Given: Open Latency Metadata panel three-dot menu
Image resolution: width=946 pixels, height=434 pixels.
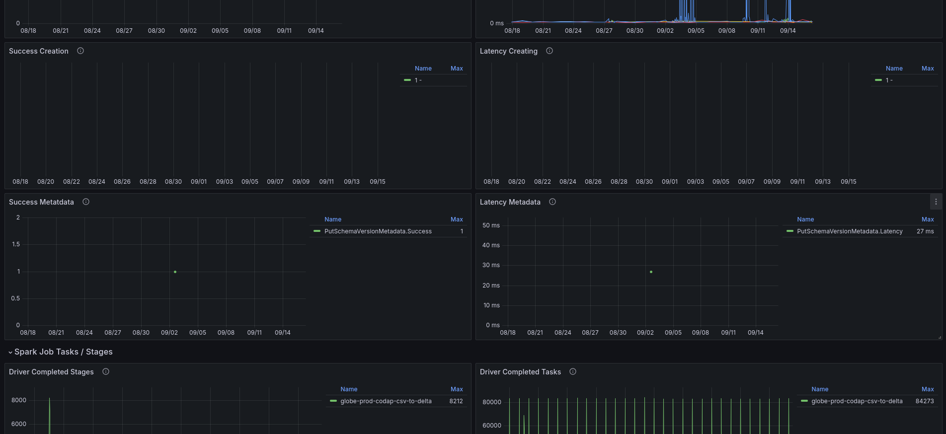Looking at the screenshot, I should [x=936, y=202].
